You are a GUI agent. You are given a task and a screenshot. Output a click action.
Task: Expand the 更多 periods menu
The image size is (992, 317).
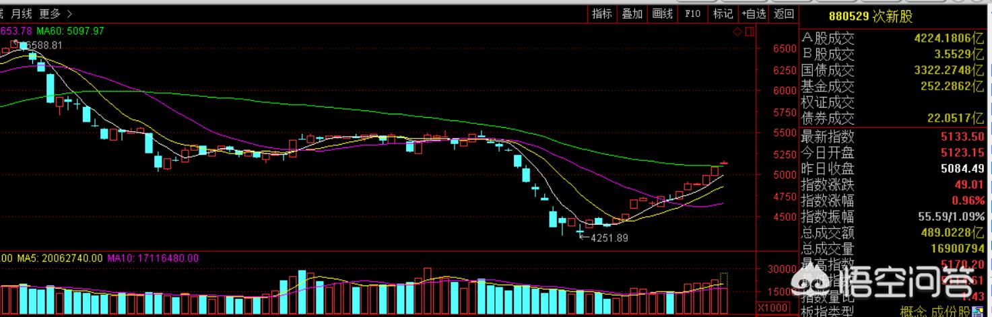(50, 13)
